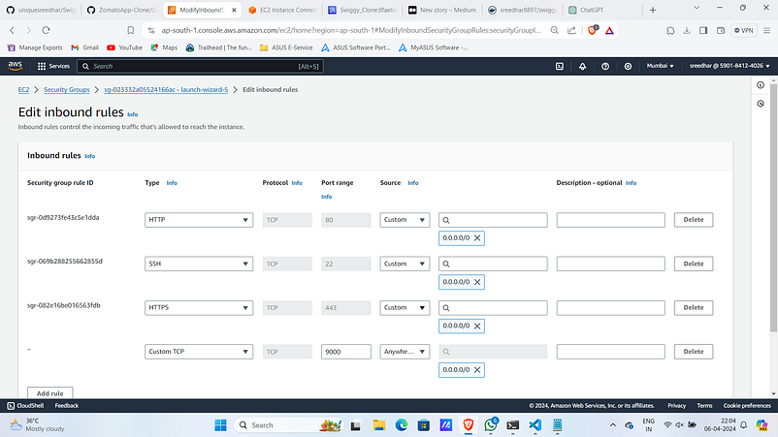Image resolution: width=778 pixels, height=437 pixels.
Task: Delete the Custom TCP rule
Action: click(x=694, y=352)
